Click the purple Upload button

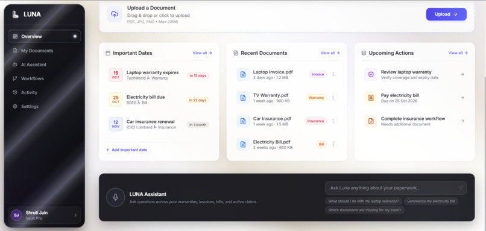point(446,14)
